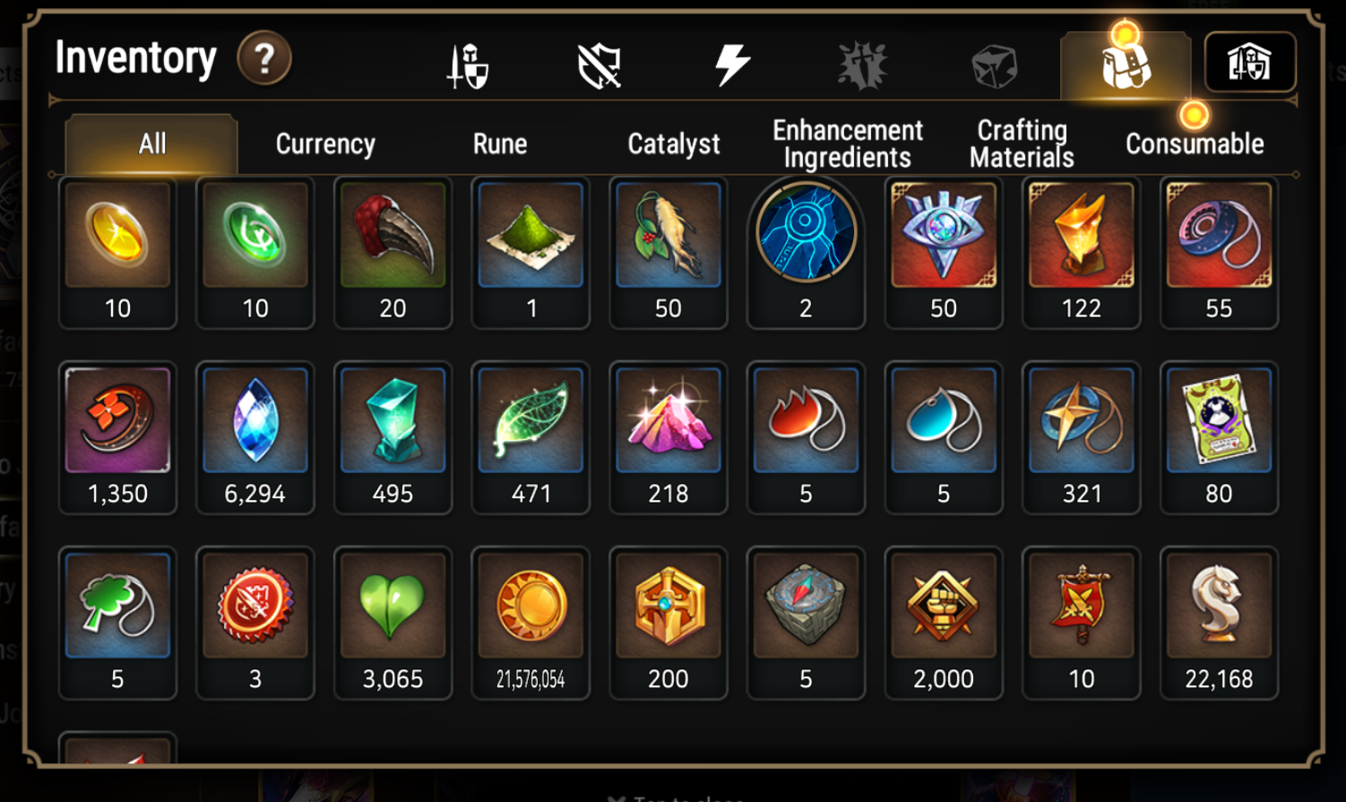Open the knight helmet storage button

(1250, 63)
